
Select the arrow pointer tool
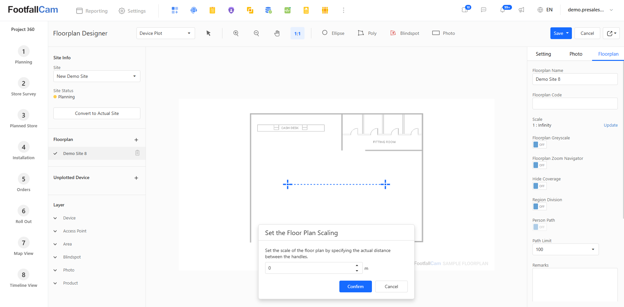click(208, 33)
